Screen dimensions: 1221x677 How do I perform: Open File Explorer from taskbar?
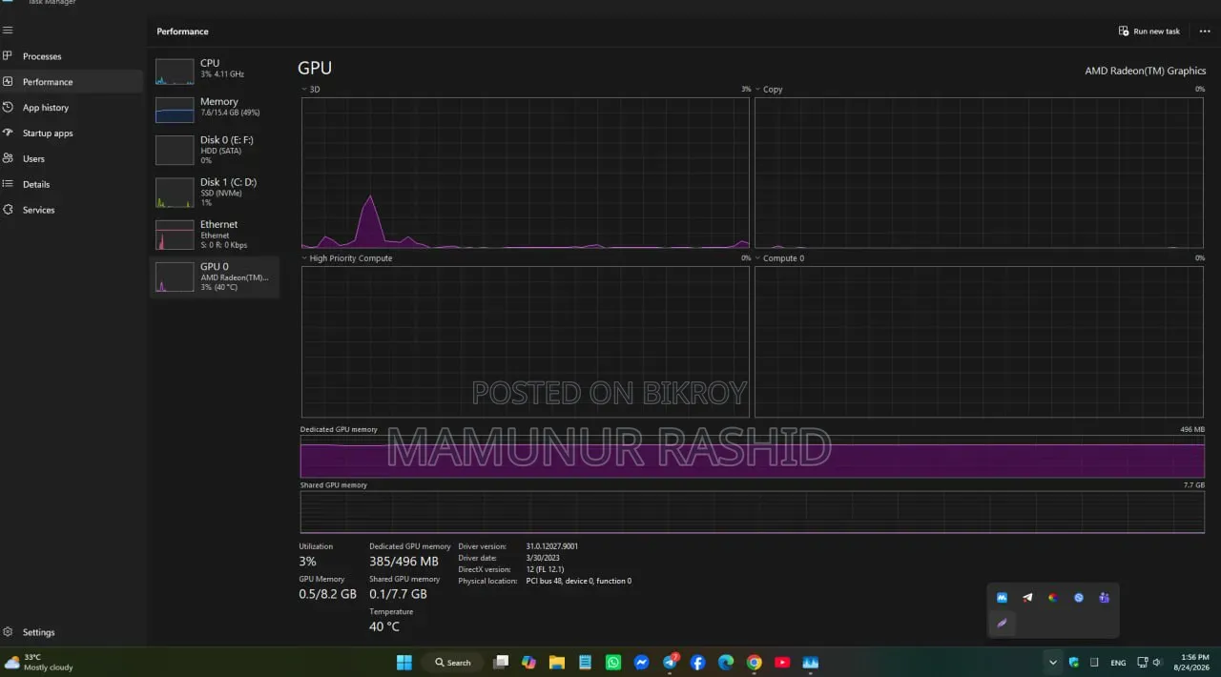557,662
